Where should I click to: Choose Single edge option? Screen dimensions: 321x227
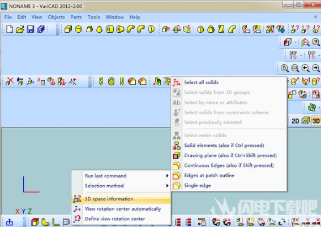(229, 185)
